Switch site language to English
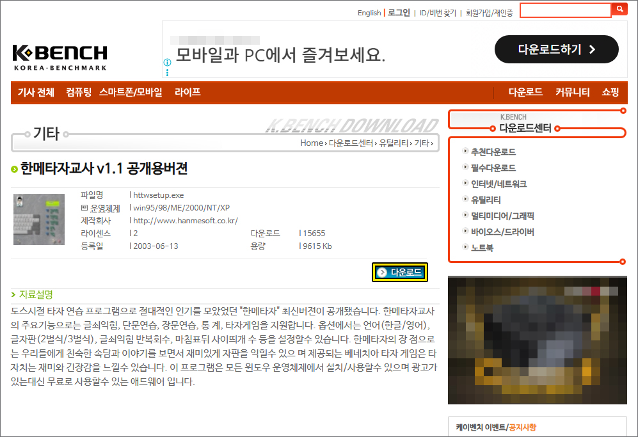This screenshot has width=638, height=437. [x=369, y=13]
